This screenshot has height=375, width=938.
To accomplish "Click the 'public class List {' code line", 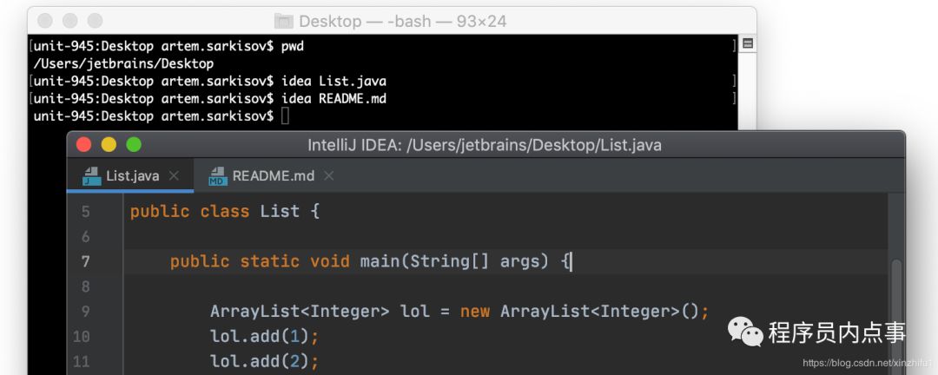I will coord(225,212).
